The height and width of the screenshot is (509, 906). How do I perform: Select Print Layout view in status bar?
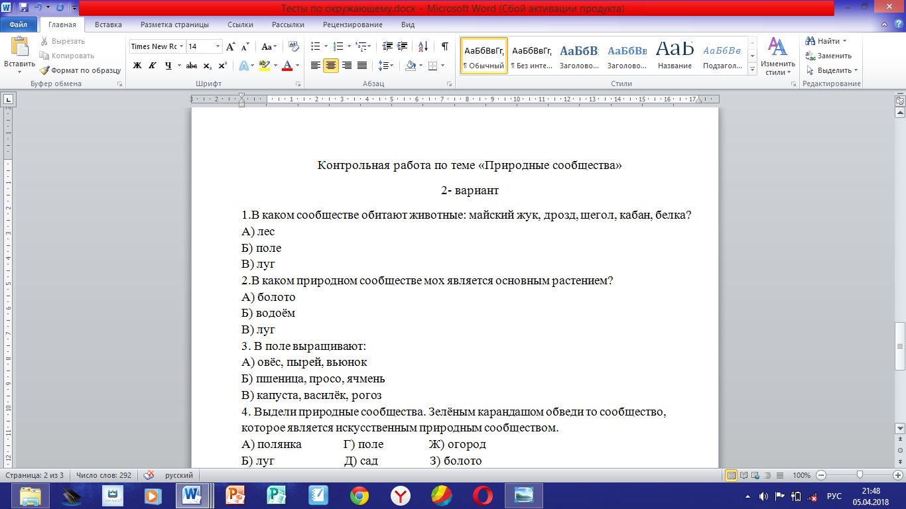pos(732,475)
